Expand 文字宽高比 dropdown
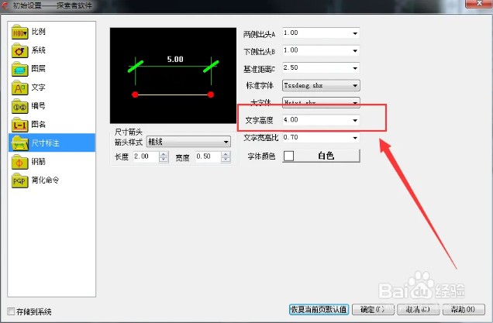Screen dimensions: 493x323 (x=355, y=138)
